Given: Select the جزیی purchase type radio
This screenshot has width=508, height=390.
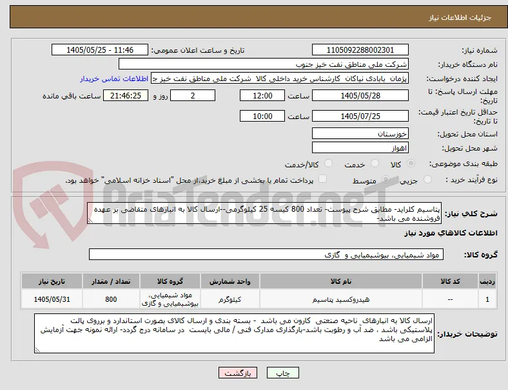Looking at the screenshot, I should pos(427,179).
